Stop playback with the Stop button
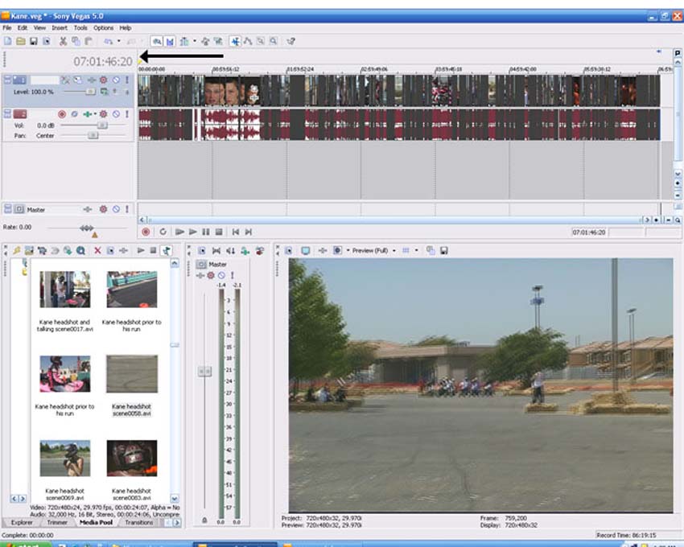The height and width of the screenshot is (547, 684). tap(219, 232)
